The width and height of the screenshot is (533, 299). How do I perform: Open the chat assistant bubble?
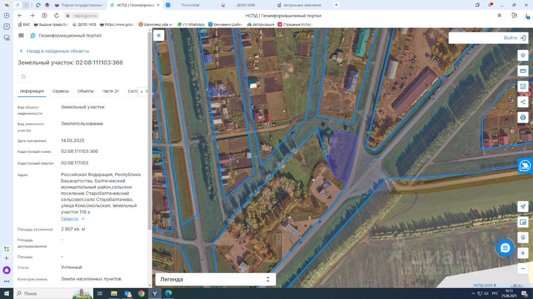pos(505,248)
